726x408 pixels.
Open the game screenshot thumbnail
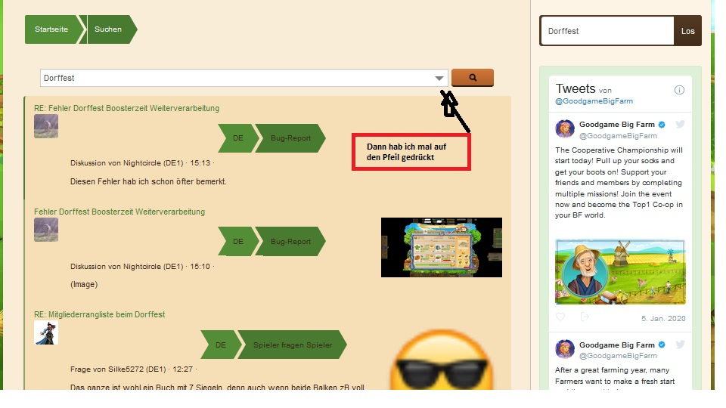pyautogui.click(x=441, y=248)
